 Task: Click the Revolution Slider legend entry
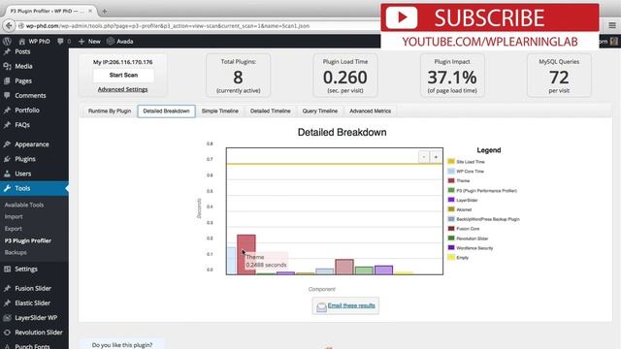point(468,238)
